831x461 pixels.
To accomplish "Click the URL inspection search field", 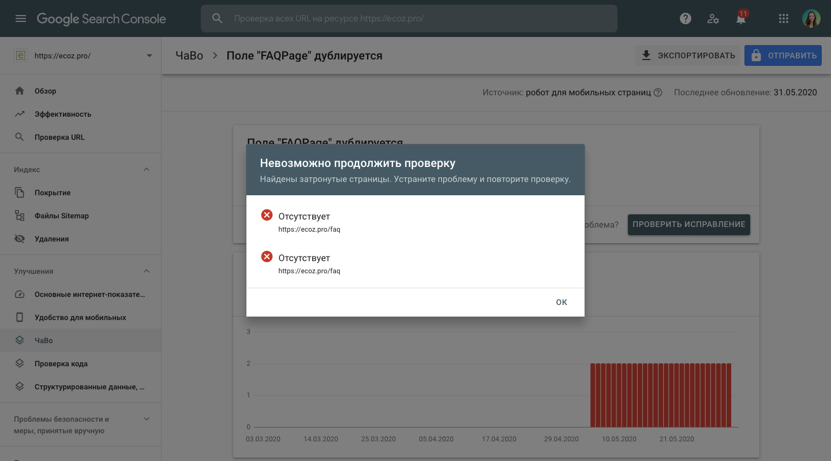I will tap(409, 18).
